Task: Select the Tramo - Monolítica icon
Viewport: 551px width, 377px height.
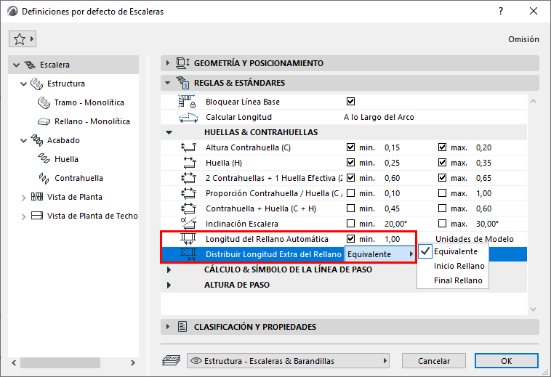Action: coord(44,102)
